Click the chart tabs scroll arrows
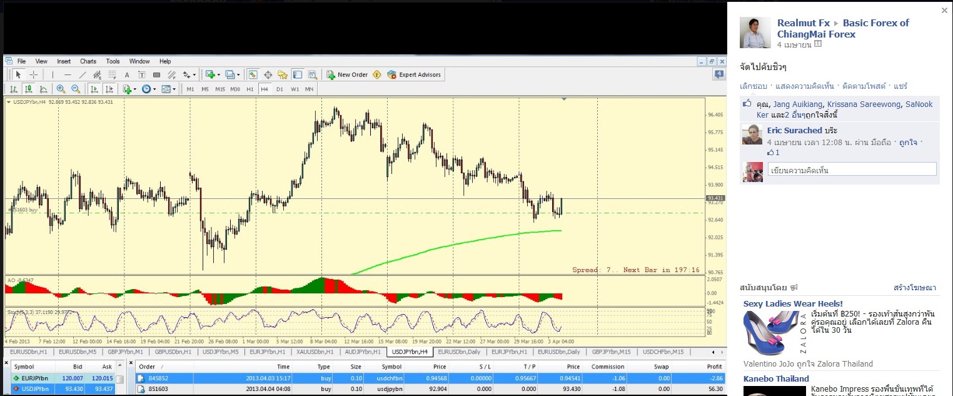The height and width of the screenshot is (396, 953). pyautogui.click(x=719, y=352)
